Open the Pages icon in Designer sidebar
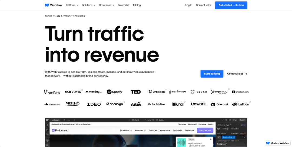The width and height of the screenshot is (292, 147). coord(47,130)
